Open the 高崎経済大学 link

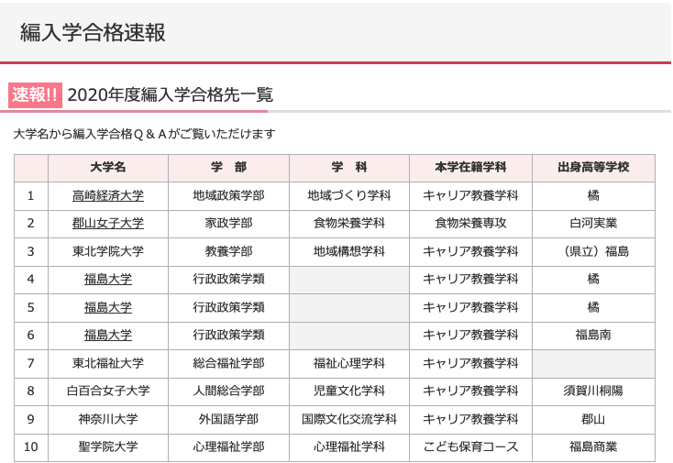point(107,195)
